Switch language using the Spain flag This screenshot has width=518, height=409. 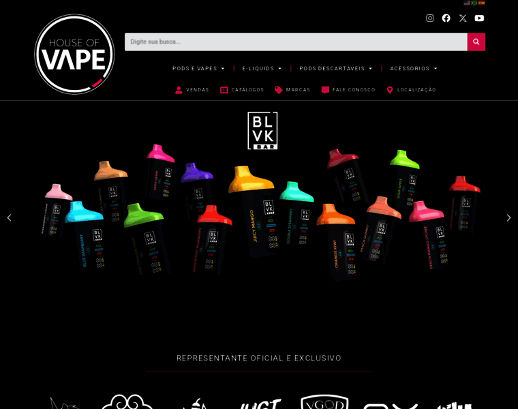click(x=482, y=3)
